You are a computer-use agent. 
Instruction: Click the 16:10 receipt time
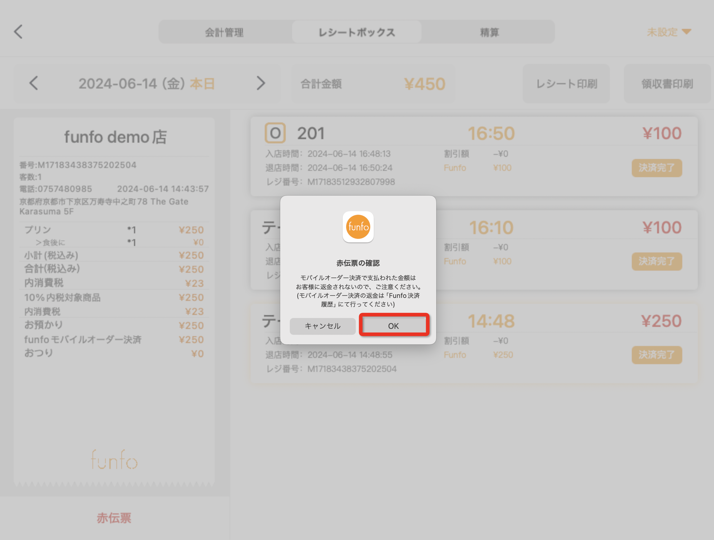click(x=491, y=227)
